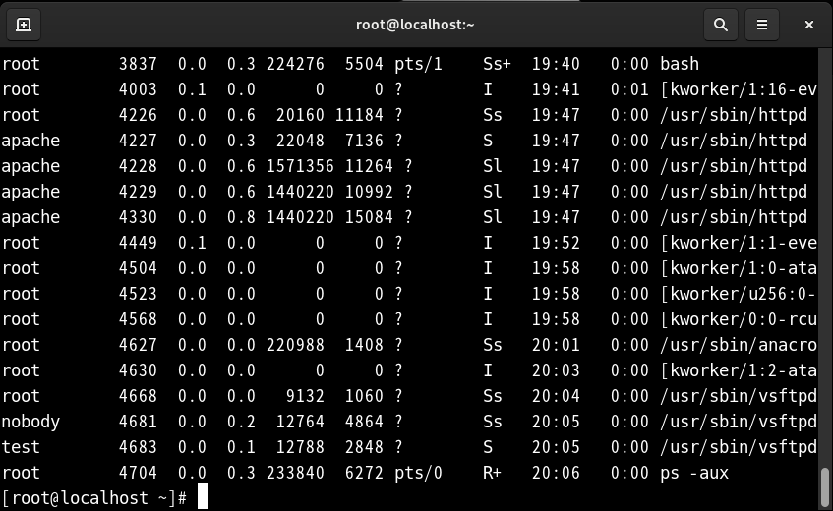Click PID 4683 value
833x511 pixels.
pos(138,447)
